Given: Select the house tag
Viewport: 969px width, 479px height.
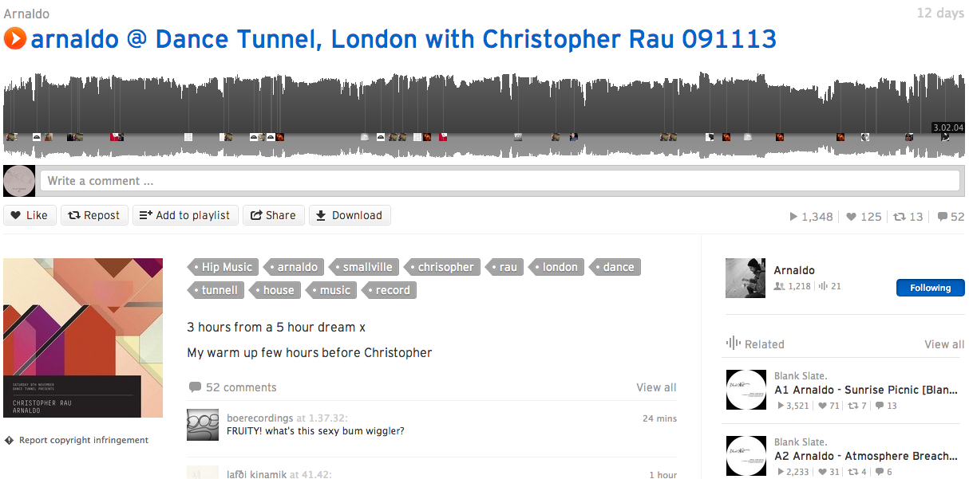Looking at the screenshot, I should click(x=273, y=290).
